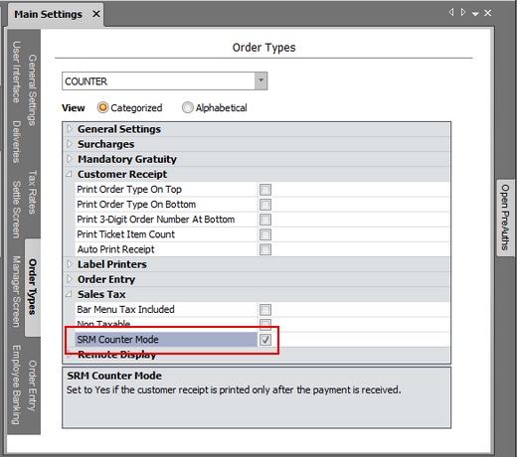Image resolution: width=517 pixels, height=457 pixels.
Task: Select the Categorized view radio button
Action: [102, 107]
